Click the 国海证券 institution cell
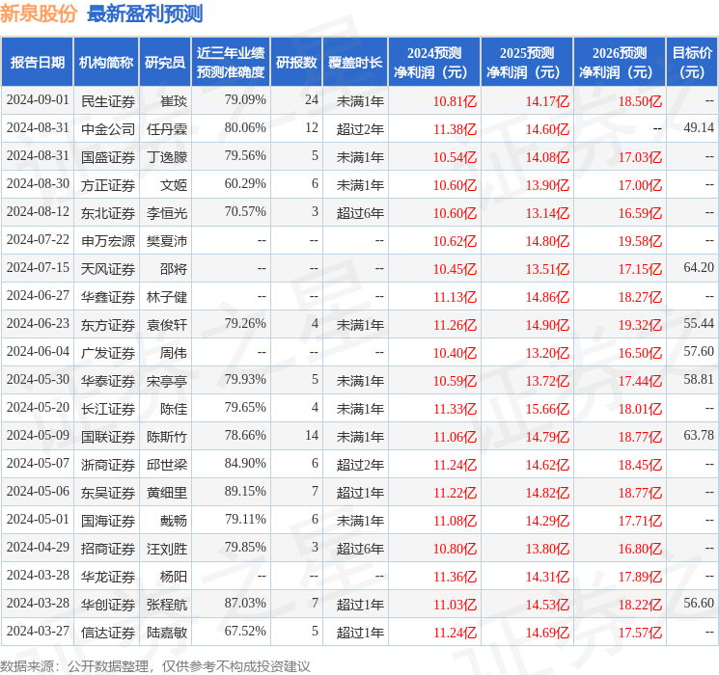The height and width of the screenshot is (675, 719). click(108, 521)
